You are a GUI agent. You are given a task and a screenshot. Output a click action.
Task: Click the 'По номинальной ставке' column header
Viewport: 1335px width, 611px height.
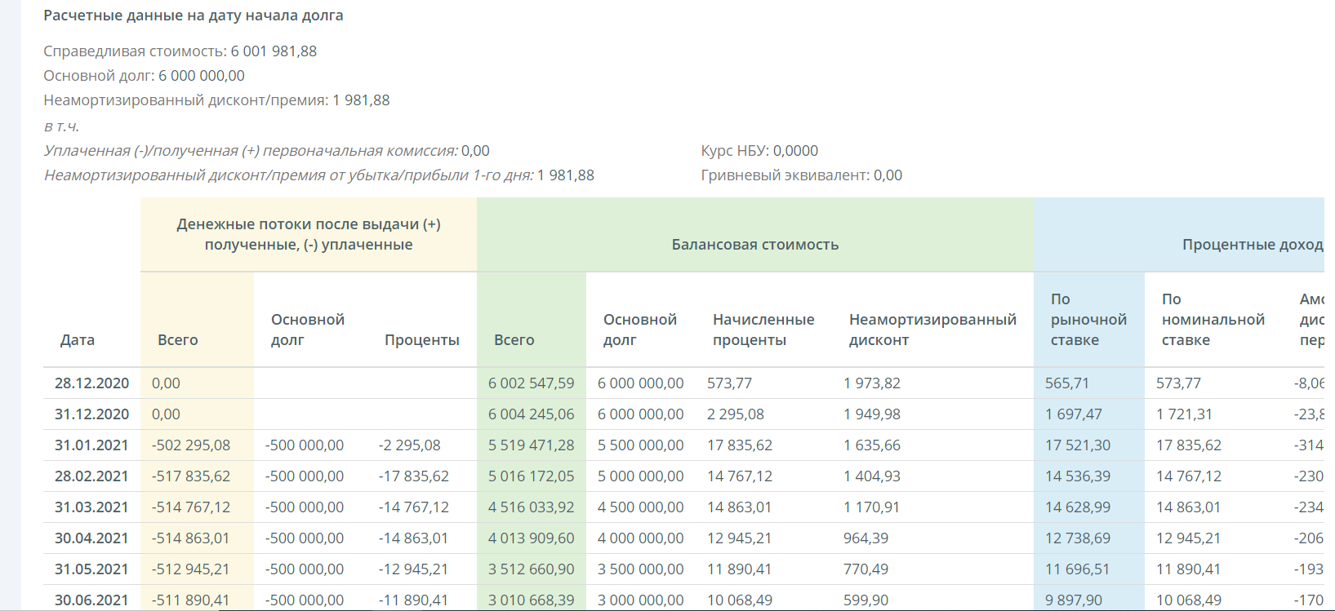click(1213, 320)
